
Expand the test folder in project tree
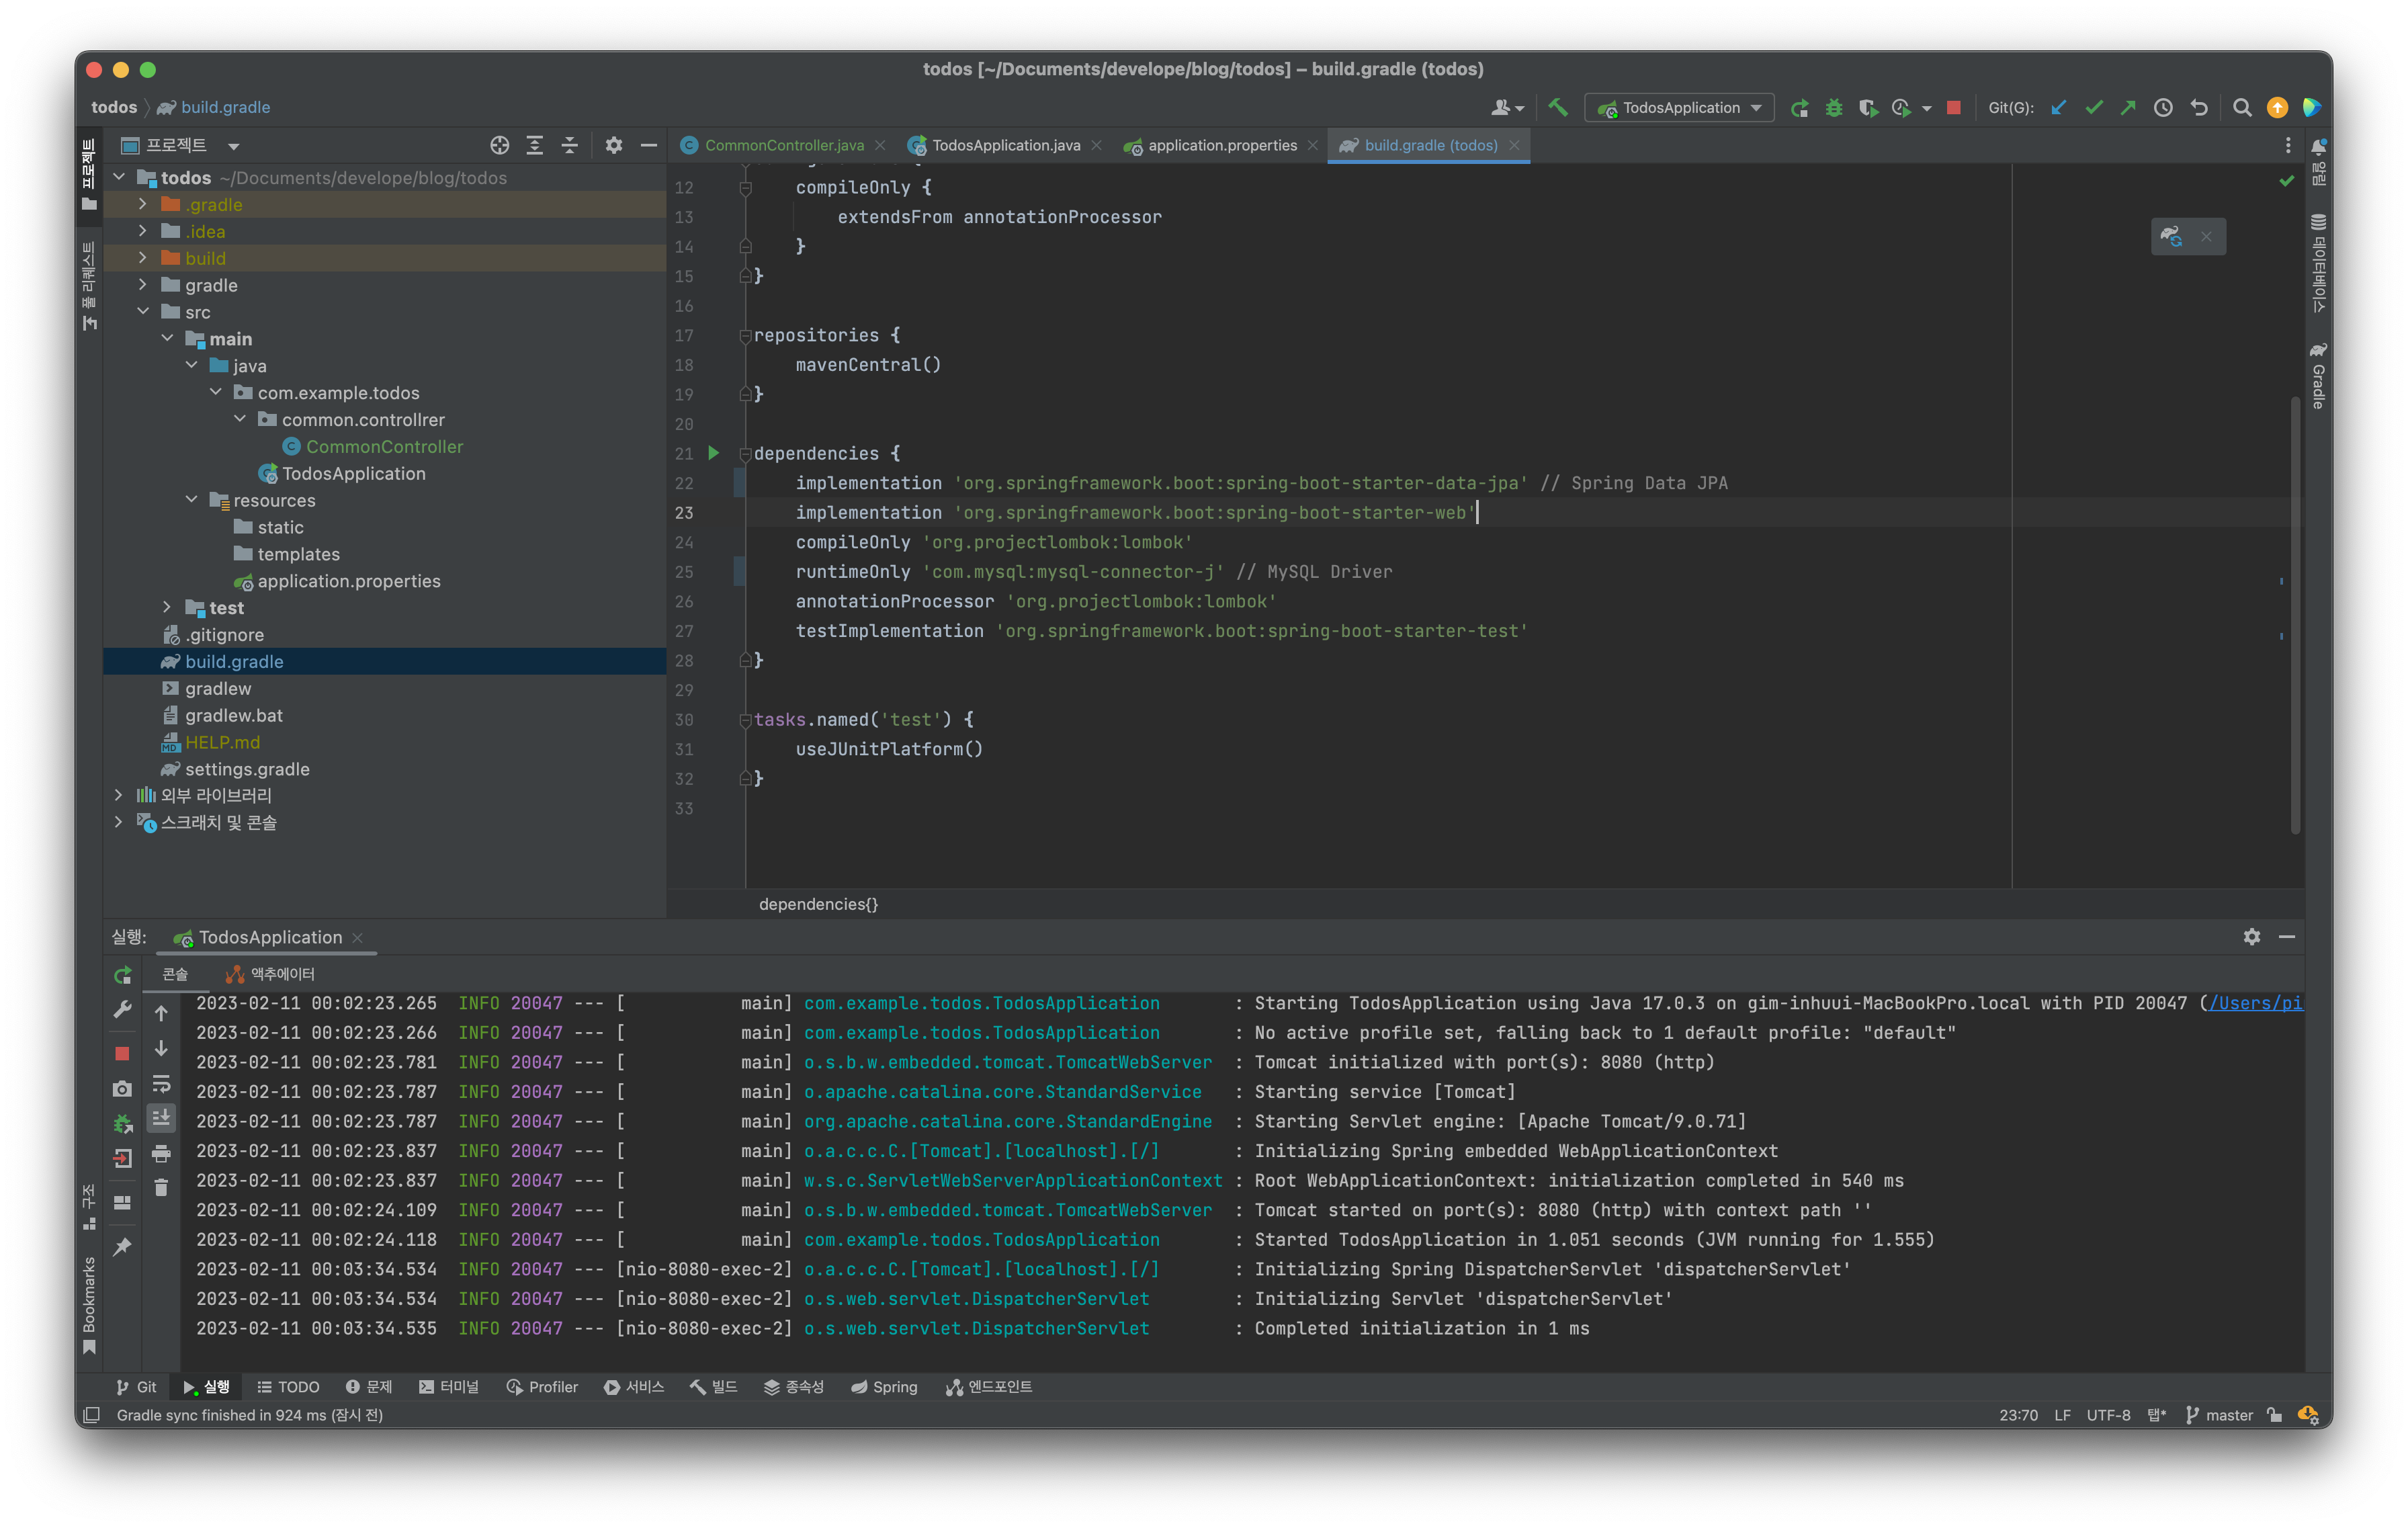tap(167, 608)
